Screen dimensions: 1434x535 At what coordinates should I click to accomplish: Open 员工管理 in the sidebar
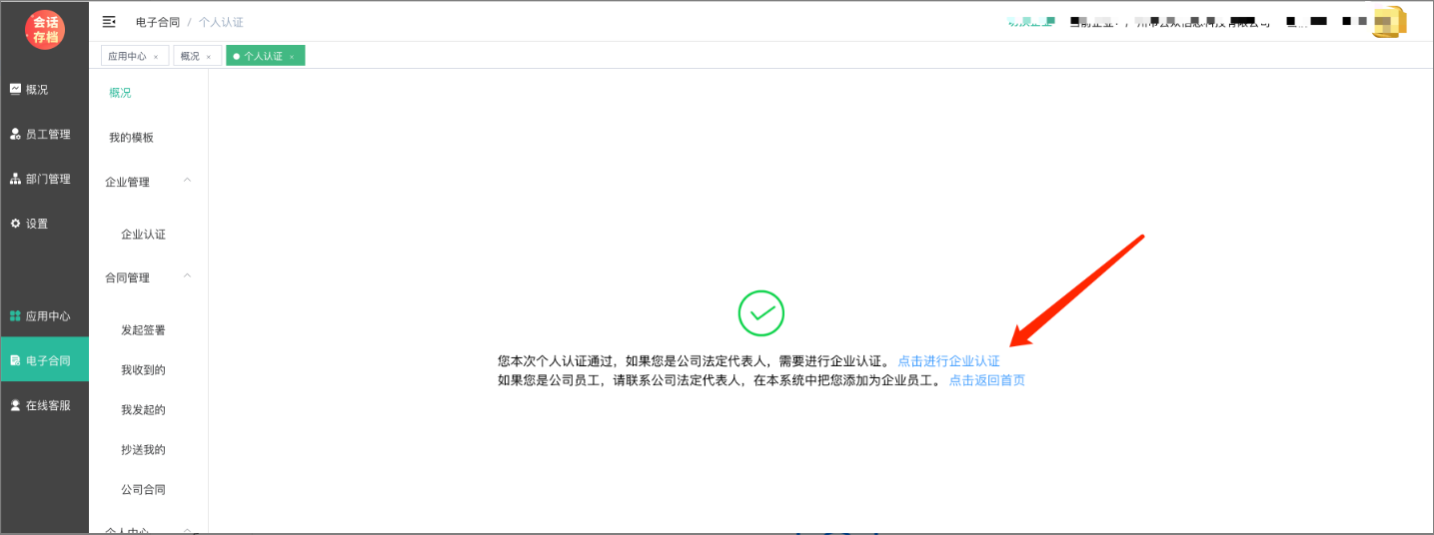pyautogui.click(x=47, y=134)
